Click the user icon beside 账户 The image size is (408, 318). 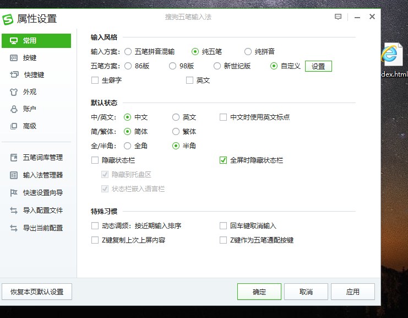coord(14,109)
